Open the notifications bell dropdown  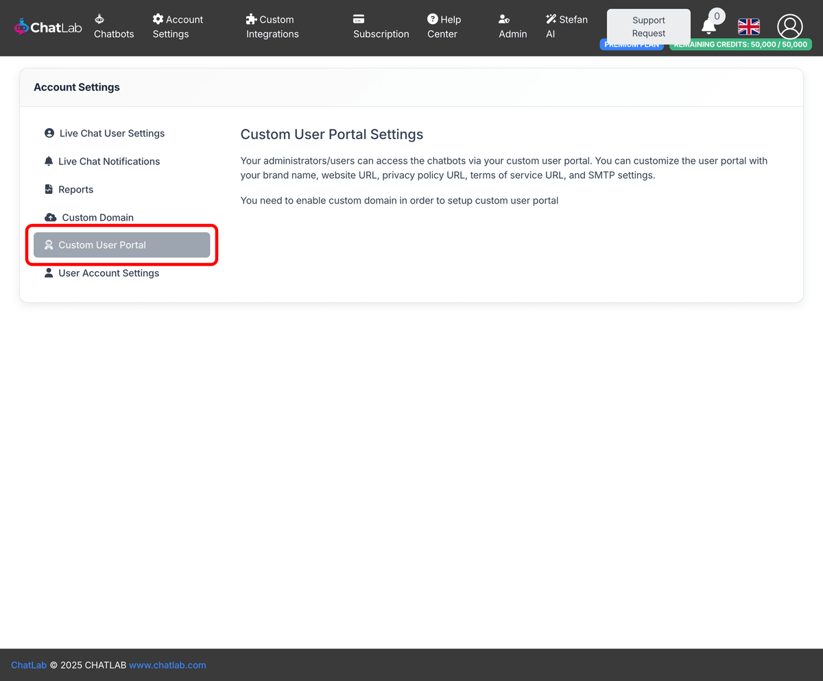pyautogui.click(x=709, y=24)
